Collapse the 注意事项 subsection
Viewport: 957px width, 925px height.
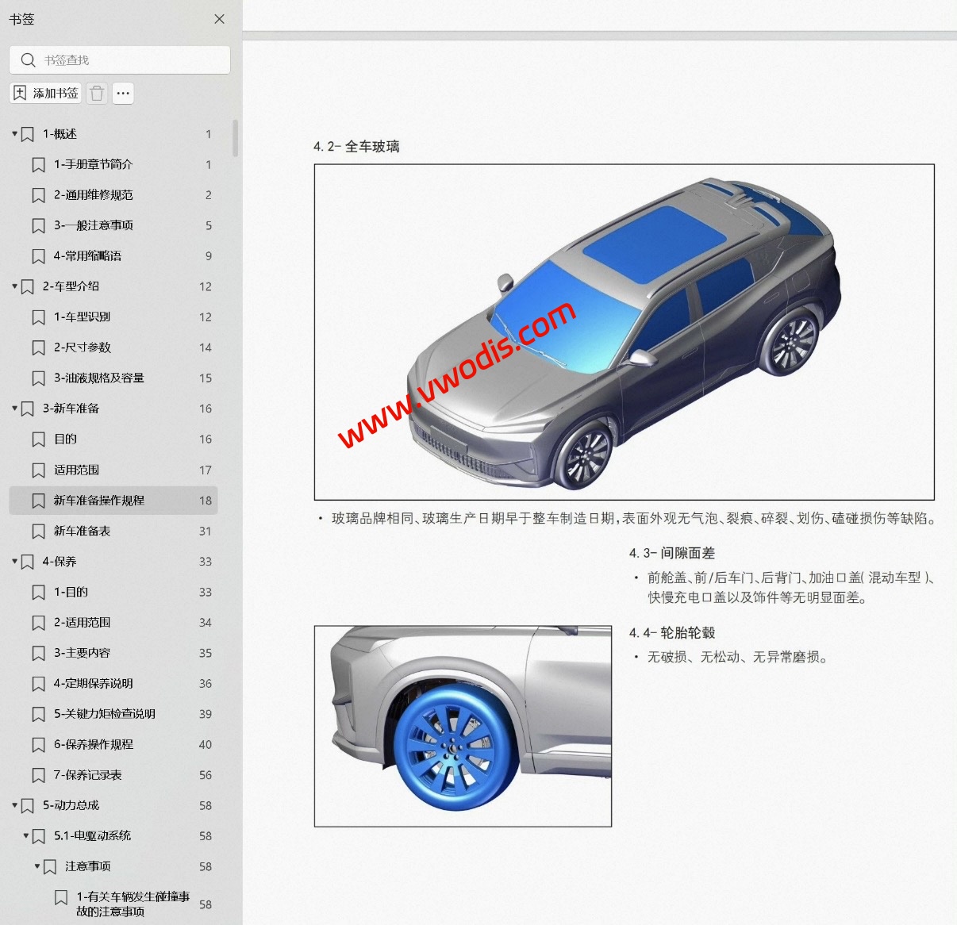(x=36, y=866)
